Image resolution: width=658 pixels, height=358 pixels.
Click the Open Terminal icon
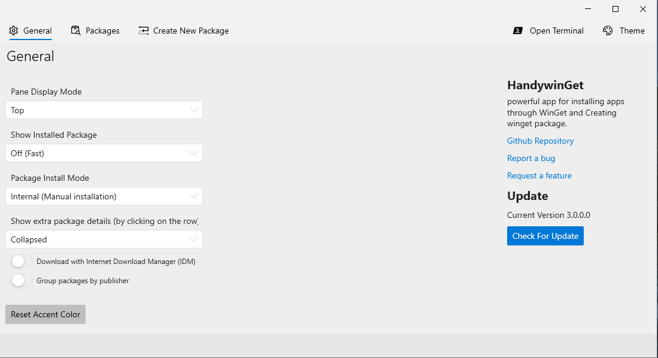coord(518,31)
